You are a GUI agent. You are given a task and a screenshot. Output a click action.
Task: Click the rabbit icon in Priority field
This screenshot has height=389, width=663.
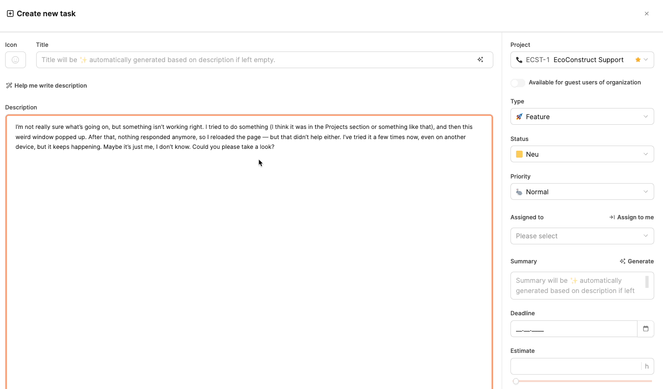[x=519, y=191]
